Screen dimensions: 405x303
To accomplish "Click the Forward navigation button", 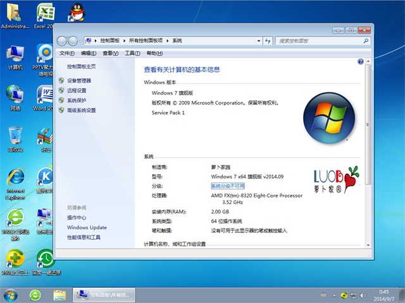I will pos(73,40).
